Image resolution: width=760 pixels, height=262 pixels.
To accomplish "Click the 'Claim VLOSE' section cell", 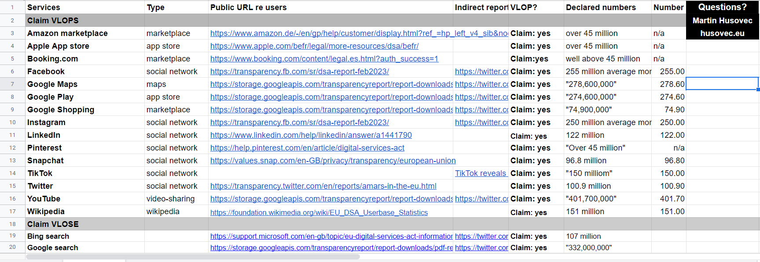I will click(85, 224).
